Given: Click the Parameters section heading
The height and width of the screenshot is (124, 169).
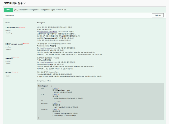Looking at the screenshot, I should (10, 15).
